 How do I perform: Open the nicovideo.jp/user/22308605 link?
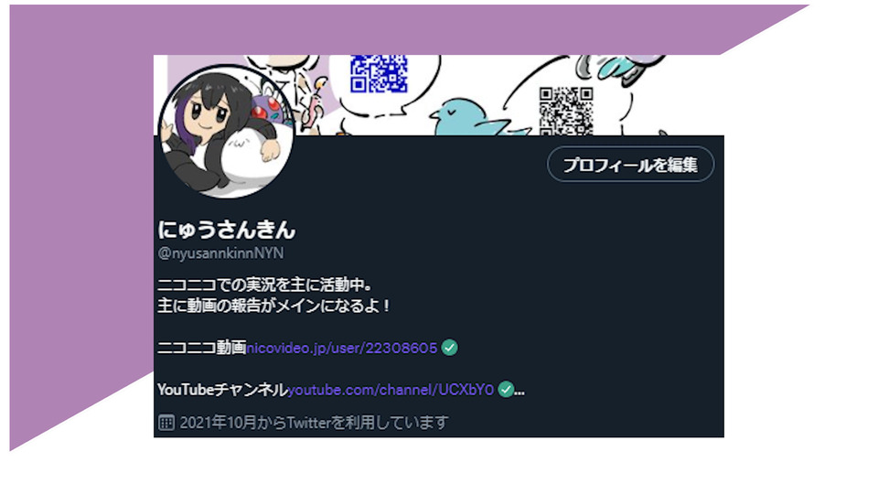pos(341,348)
